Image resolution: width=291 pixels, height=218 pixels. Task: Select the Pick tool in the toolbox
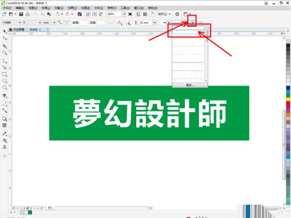point(5,31)
